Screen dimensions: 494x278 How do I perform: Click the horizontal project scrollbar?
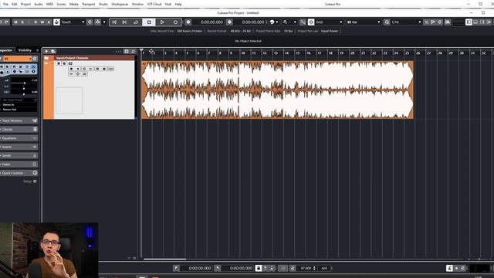164,259
